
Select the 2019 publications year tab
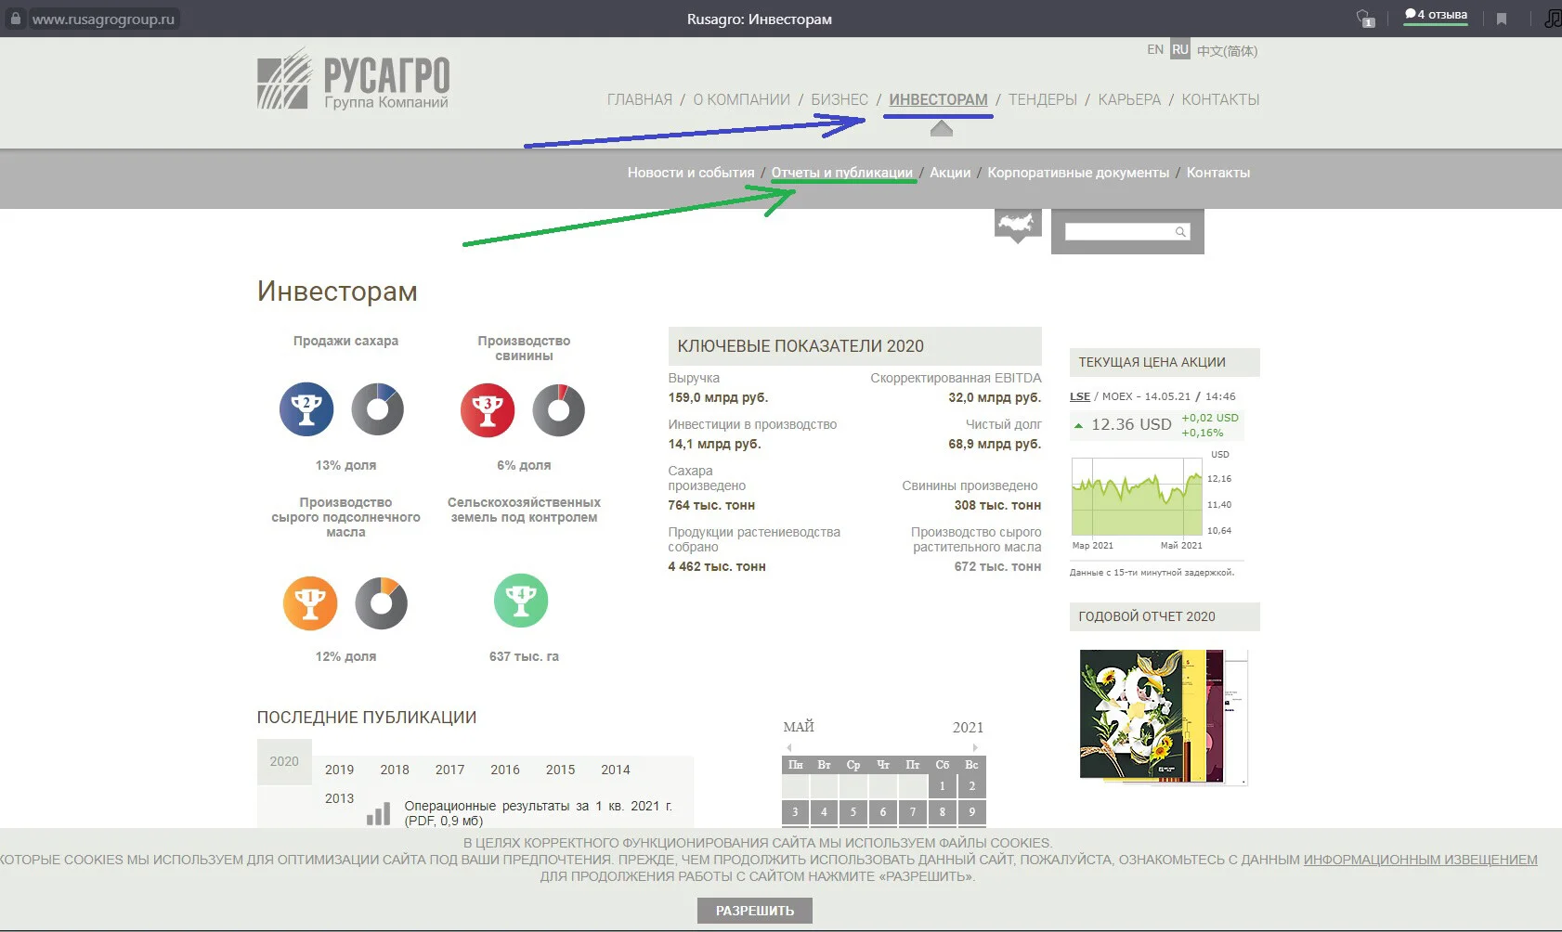tap(339, 770)
